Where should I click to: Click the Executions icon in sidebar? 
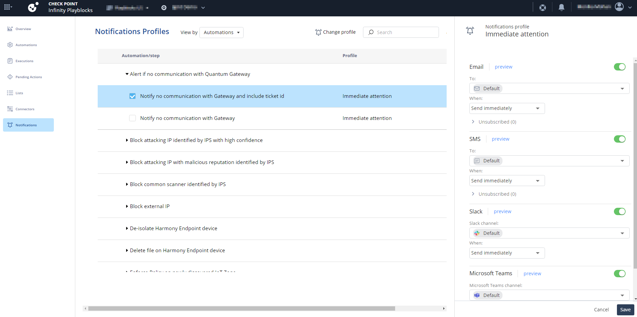[x=10, y=61]
